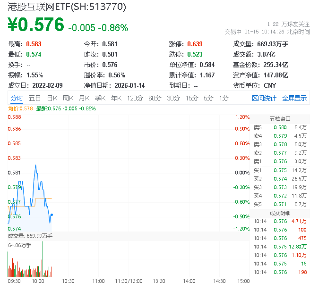Open the 30分 interval tab
The image size is (310, 290).
point(173,98)
